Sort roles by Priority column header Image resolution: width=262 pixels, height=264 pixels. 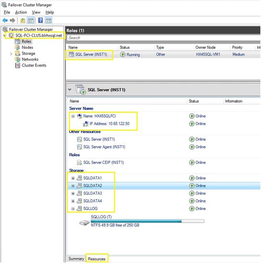[x=243, y=48]
